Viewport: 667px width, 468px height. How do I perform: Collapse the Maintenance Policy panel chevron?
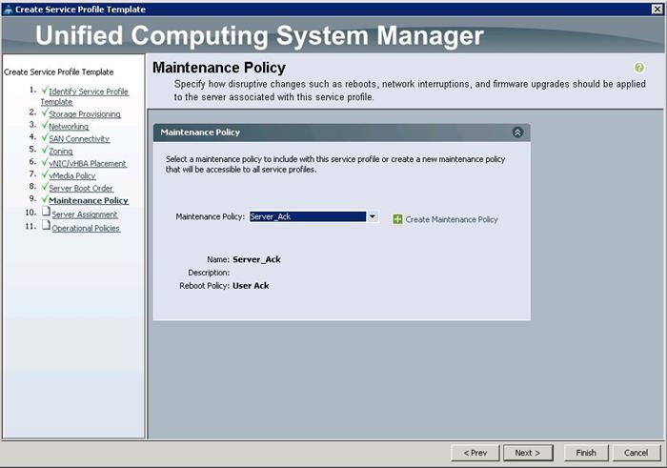pos(517,132)
